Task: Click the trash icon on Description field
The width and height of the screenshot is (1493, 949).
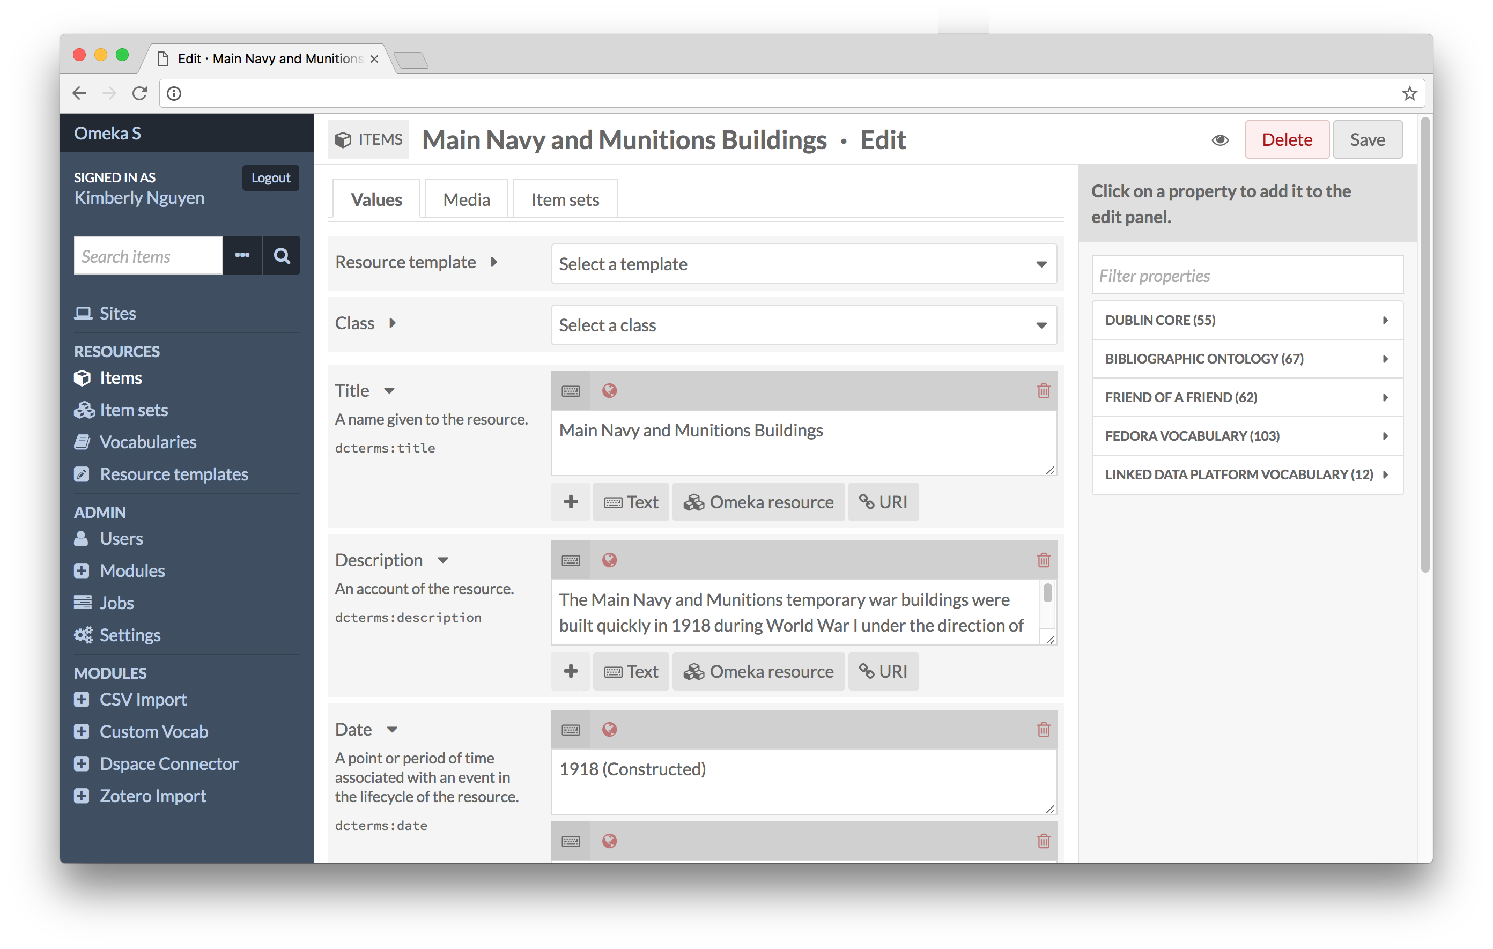Action: coord(1043,559)
